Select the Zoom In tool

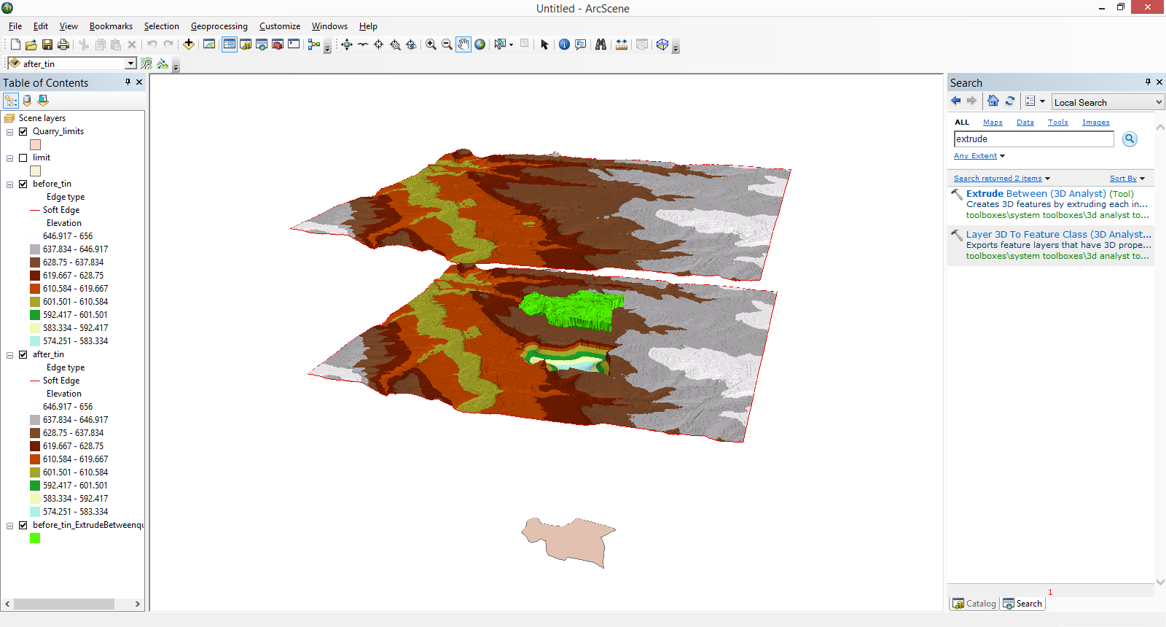click(431, 44)
